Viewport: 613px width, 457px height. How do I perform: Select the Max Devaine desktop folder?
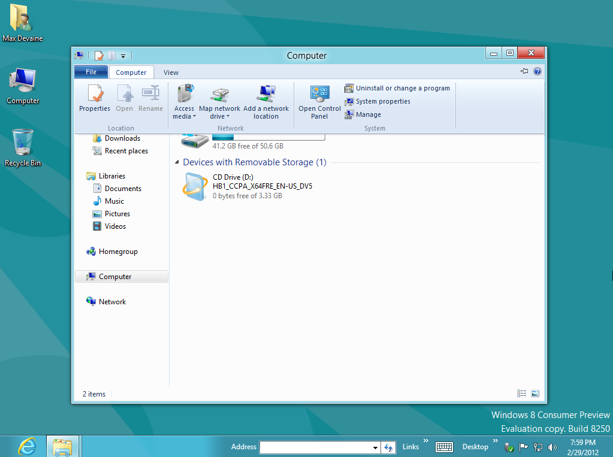pyautogui.click(x=23, y=23)
